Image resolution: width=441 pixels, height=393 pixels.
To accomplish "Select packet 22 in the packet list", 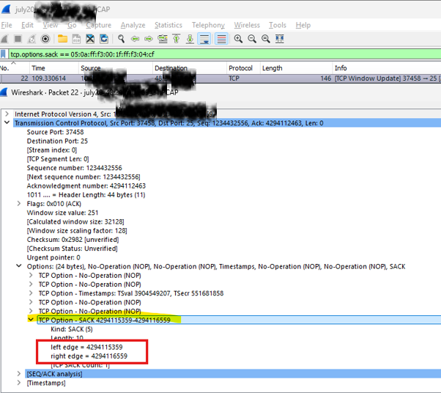I will [220, 78].
